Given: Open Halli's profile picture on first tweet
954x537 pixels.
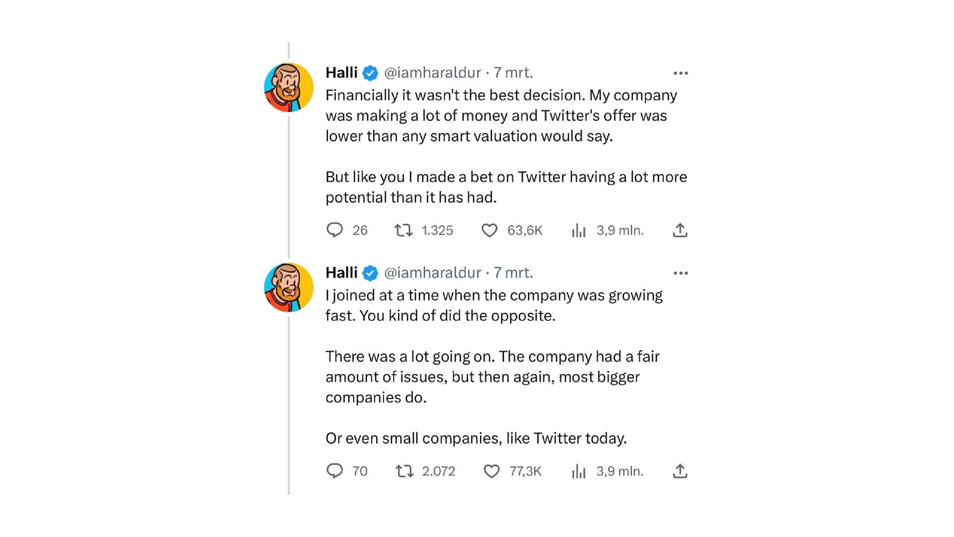Looking at the screenshot, I should (x=289, y=88).
